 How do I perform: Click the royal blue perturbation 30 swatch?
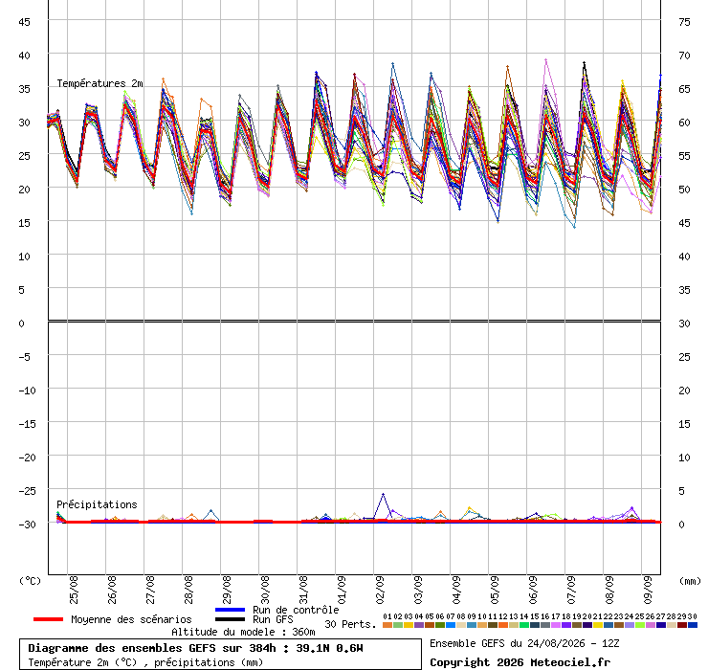tap(692, 625)
